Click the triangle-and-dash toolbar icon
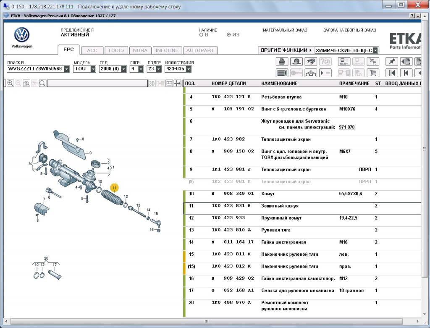The width and height of the screenshot is (430, 328). click(325, 73)
